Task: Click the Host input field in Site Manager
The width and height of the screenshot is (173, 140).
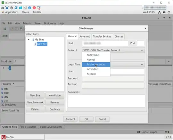Action: (105, 43)
